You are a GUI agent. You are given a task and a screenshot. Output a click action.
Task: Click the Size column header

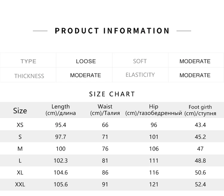[x=20, y=111]
